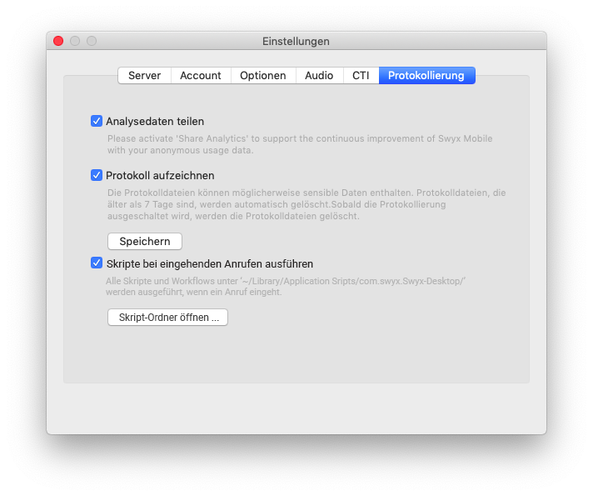Select the Protokollierung tab
Viewport: 593px width, 496px height.
tap(426, 76)
